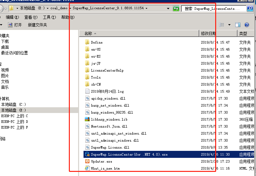Select the Define folder icon

click(x=87, y=42)
